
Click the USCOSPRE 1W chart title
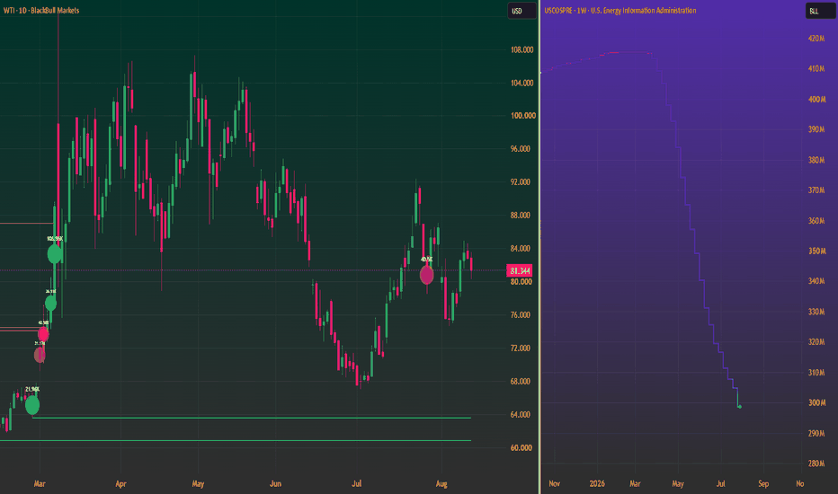620,10
